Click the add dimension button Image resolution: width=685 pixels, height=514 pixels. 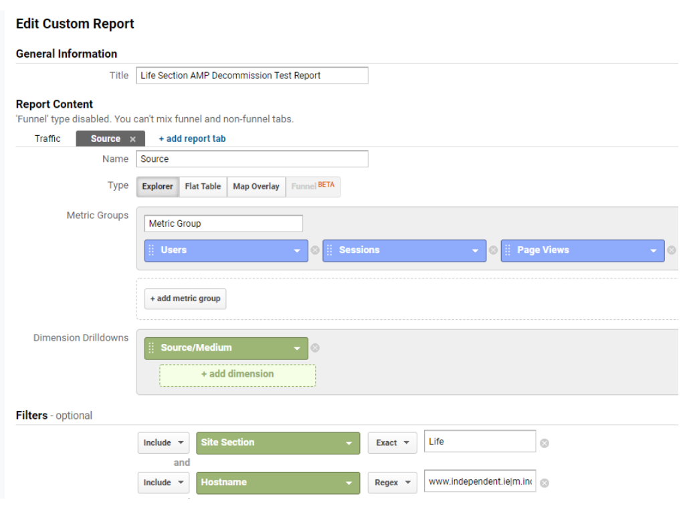point(237,375)
